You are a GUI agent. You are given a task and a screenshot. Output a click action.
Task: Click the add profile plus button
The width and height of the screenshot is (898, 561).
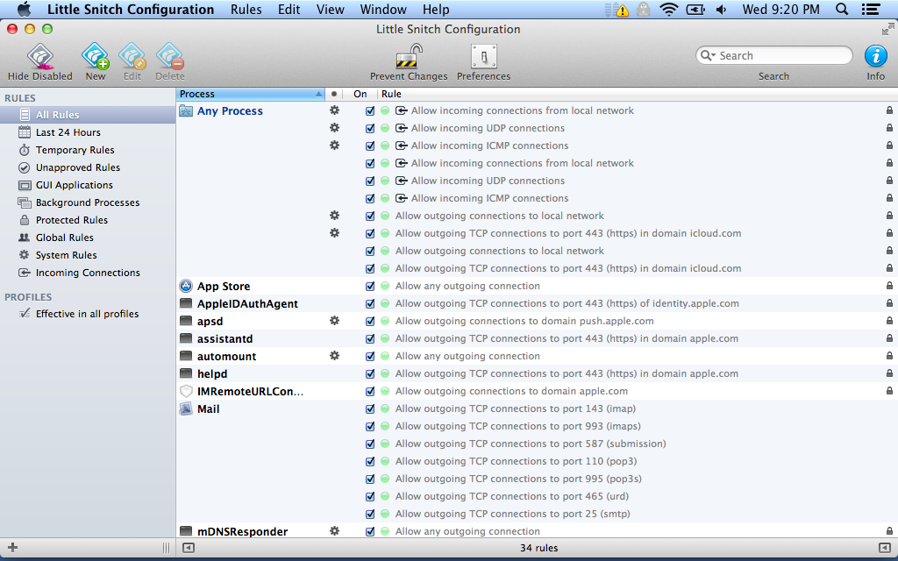tap(12, 548)
